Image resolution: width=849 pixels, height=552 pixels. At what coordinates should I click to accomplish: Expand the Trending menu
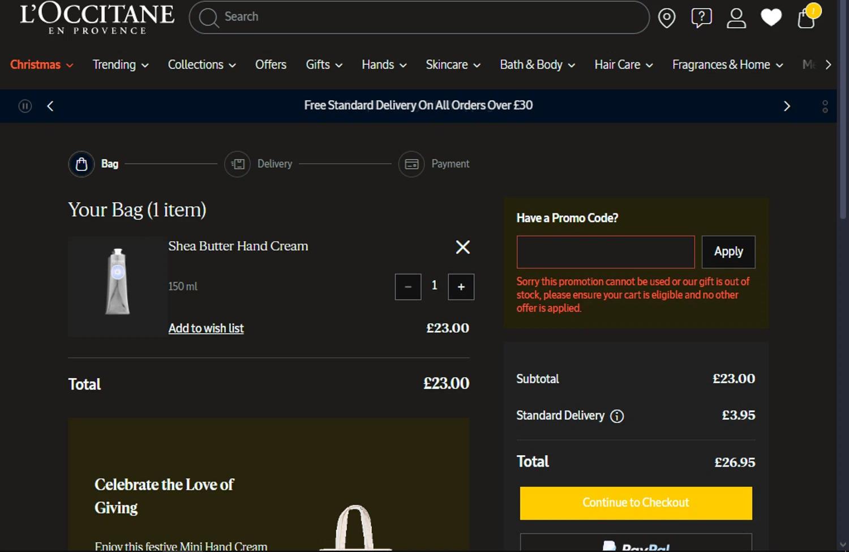point(121,65)
